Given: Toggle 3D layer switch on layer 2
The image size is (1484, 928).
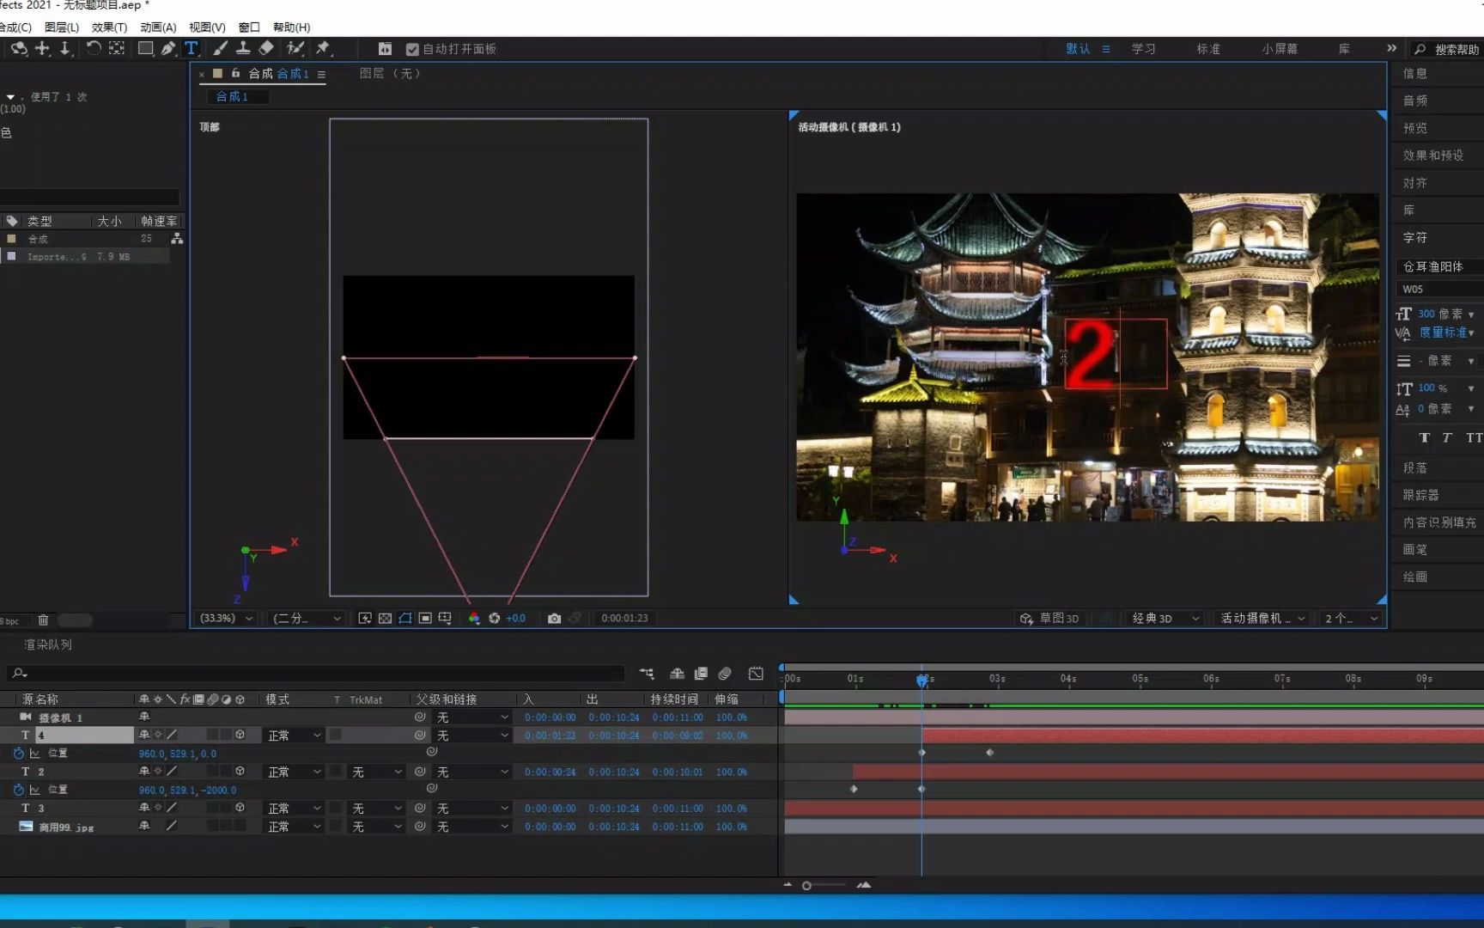Looking at the screenshot, I should tap(240, 772).
